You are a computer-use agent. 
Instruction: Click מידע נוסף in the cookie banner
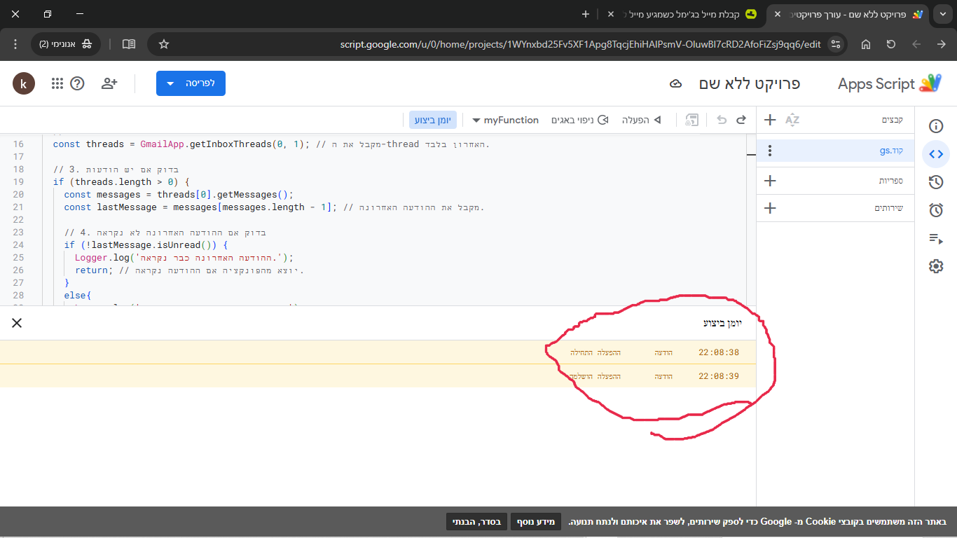pyautogui.click(x=536, y=522)
